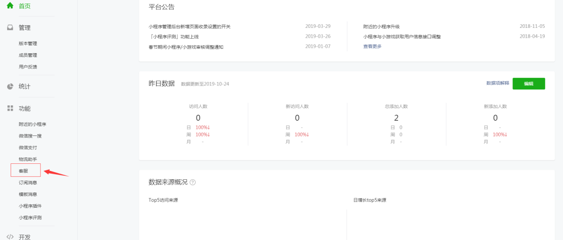Image resolution: width=563 pixels, height=240 pixels.
Task: Click the 功能 grid icon
Action: pos(10,108)
